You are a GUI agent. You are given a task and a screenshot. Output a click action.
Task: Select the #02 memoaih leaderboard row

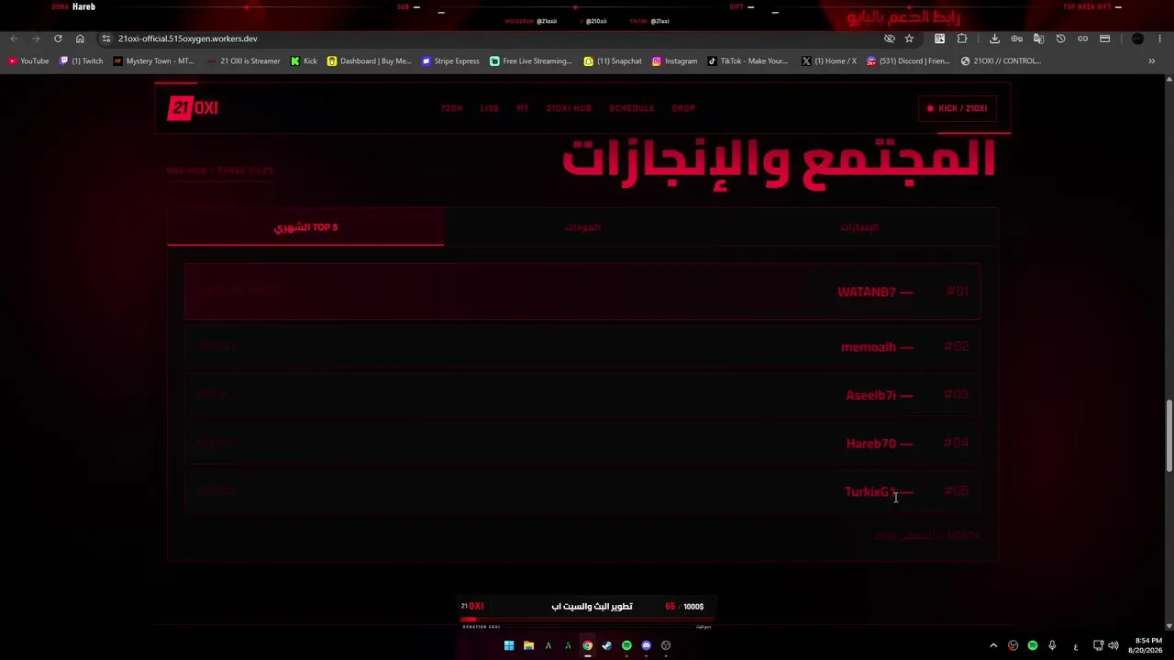pos(582,346)
